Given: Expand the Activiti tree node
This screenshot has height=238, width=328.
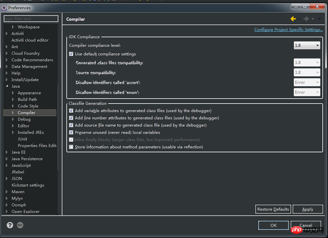Looking at the screenshot, I should 7,34.
